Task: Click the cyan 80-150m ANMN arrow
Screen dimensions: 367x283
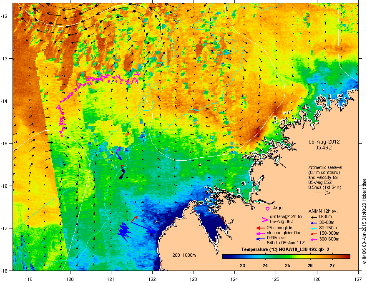Action: [x=313, y=228]
